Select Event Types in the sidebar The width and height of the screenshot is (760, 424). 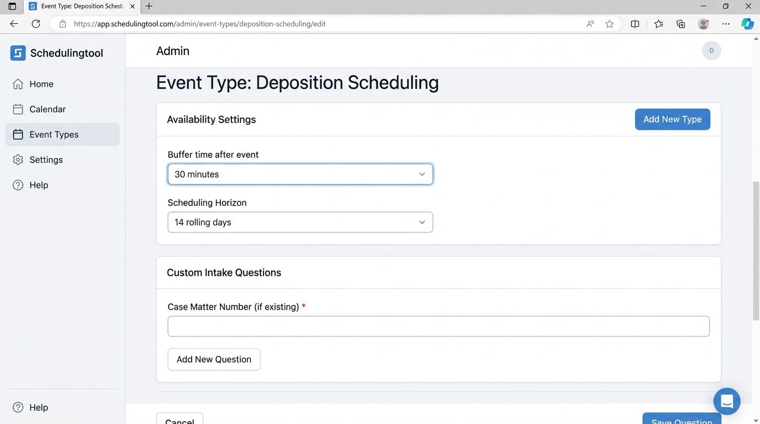pos(54,134)
